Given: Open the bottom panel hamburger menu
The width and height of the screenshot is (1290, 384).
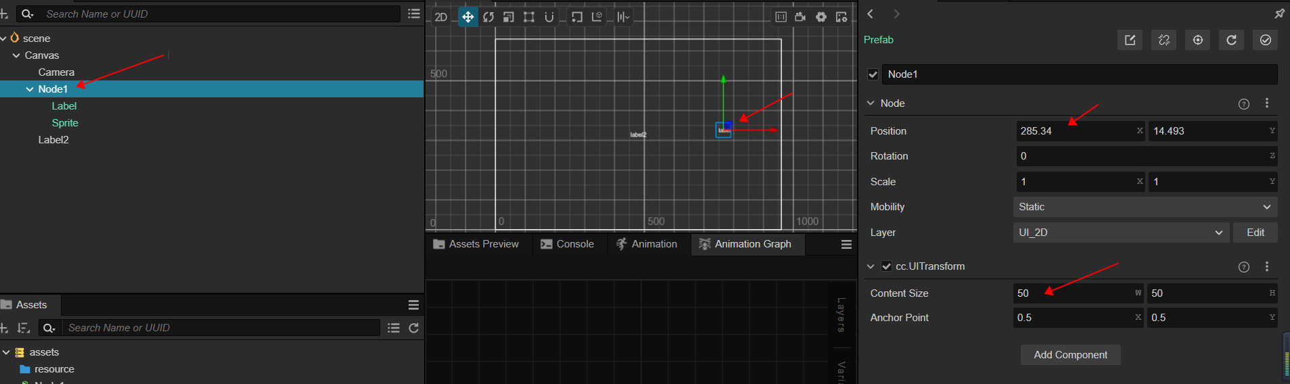Looking at the screenshot, I should [x=846, y=245].
